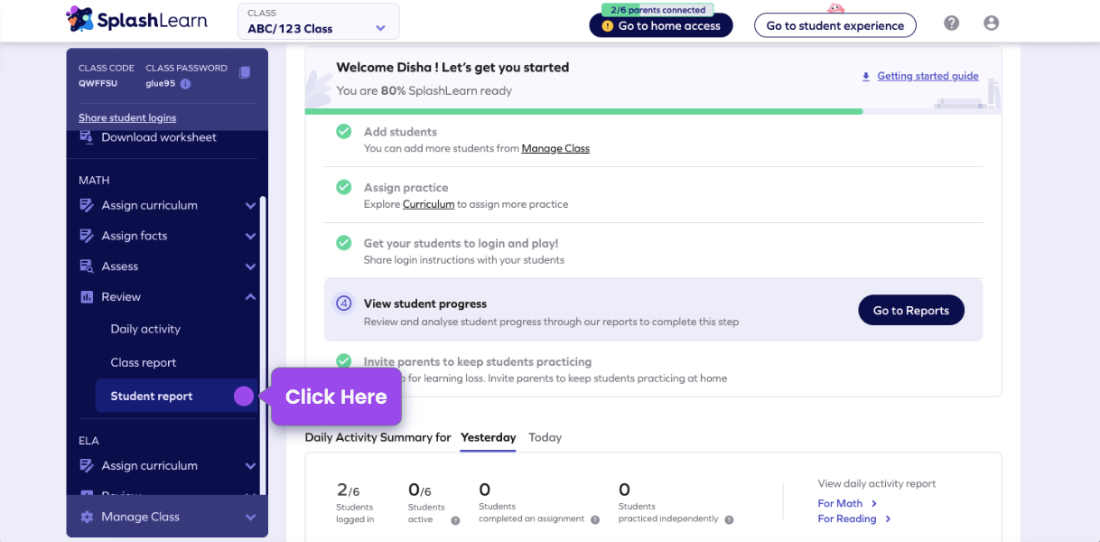This screenshot has width=1100, height=542.
Task: Collapse the Review section chevron
Action: coord(250,296)
